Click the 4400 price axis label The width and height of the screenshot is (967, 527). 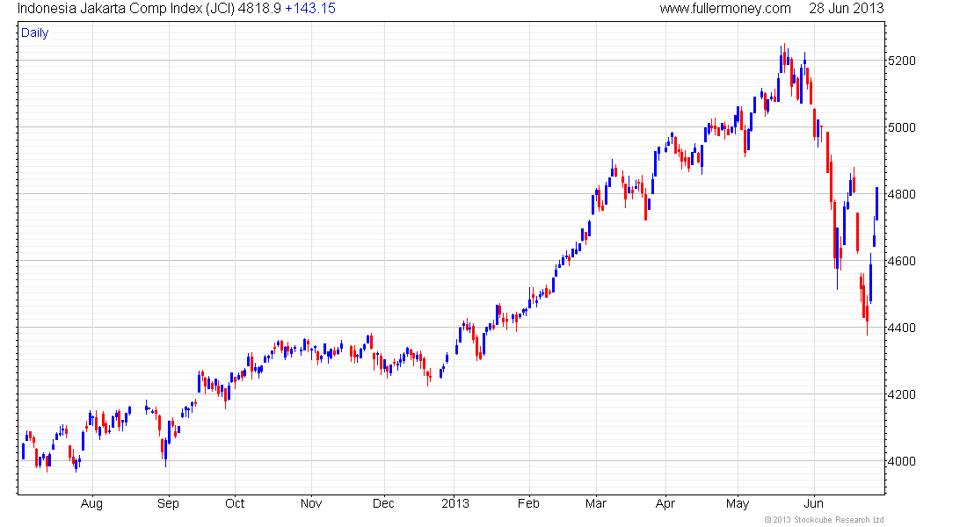(x=902, y=328)
